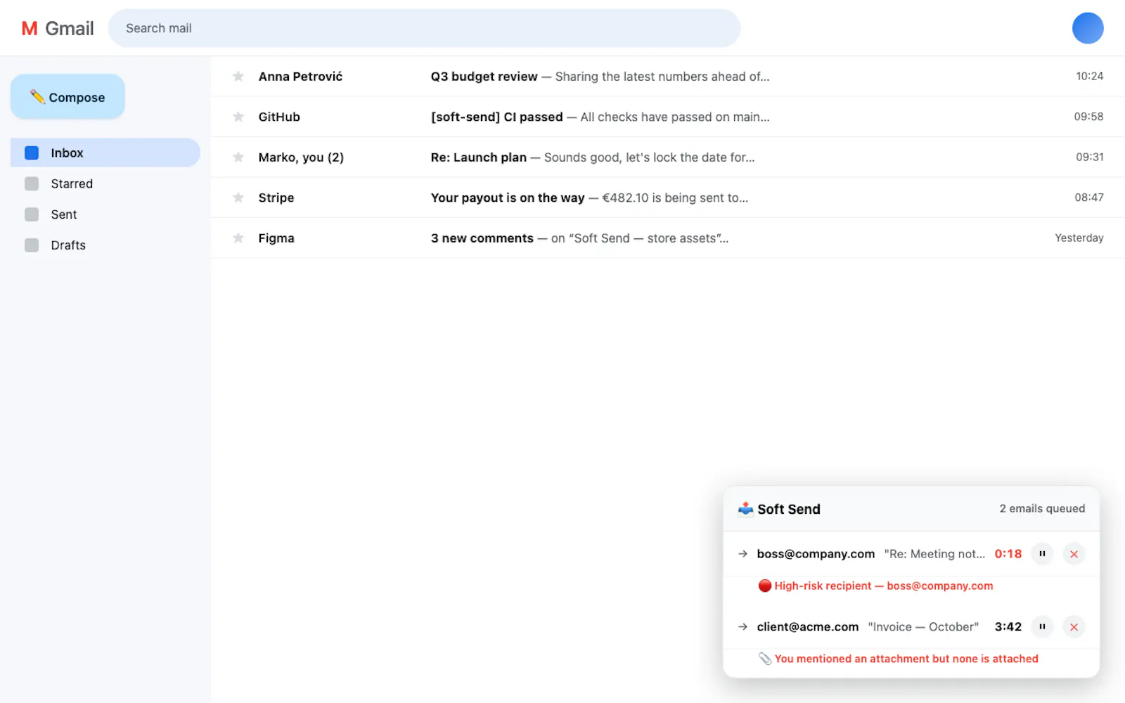Click "2 emails queued" label
The height and width of the screenshot is (703, 1125).
[1042, 508]
